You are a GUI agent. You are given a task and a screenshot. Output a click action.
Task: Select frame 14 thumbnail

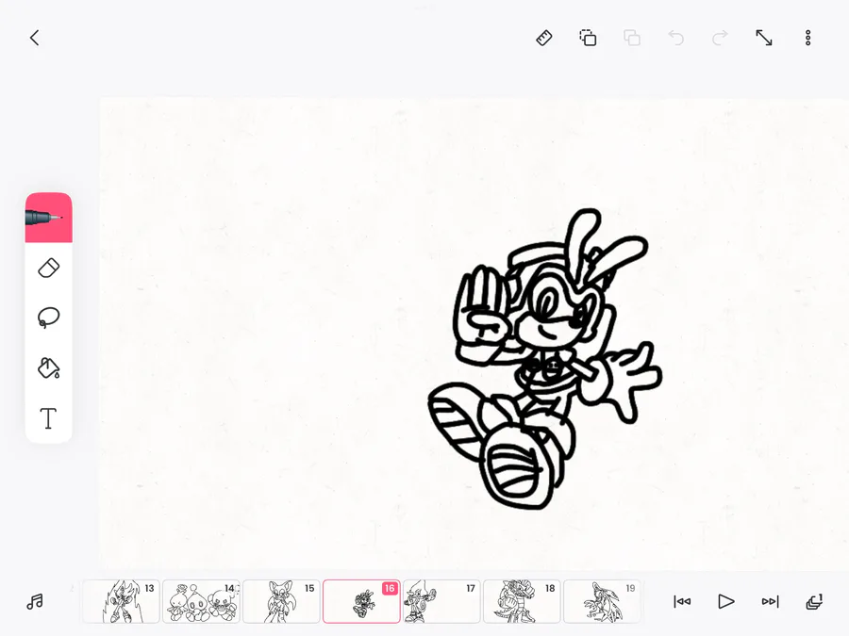point(202,601)
